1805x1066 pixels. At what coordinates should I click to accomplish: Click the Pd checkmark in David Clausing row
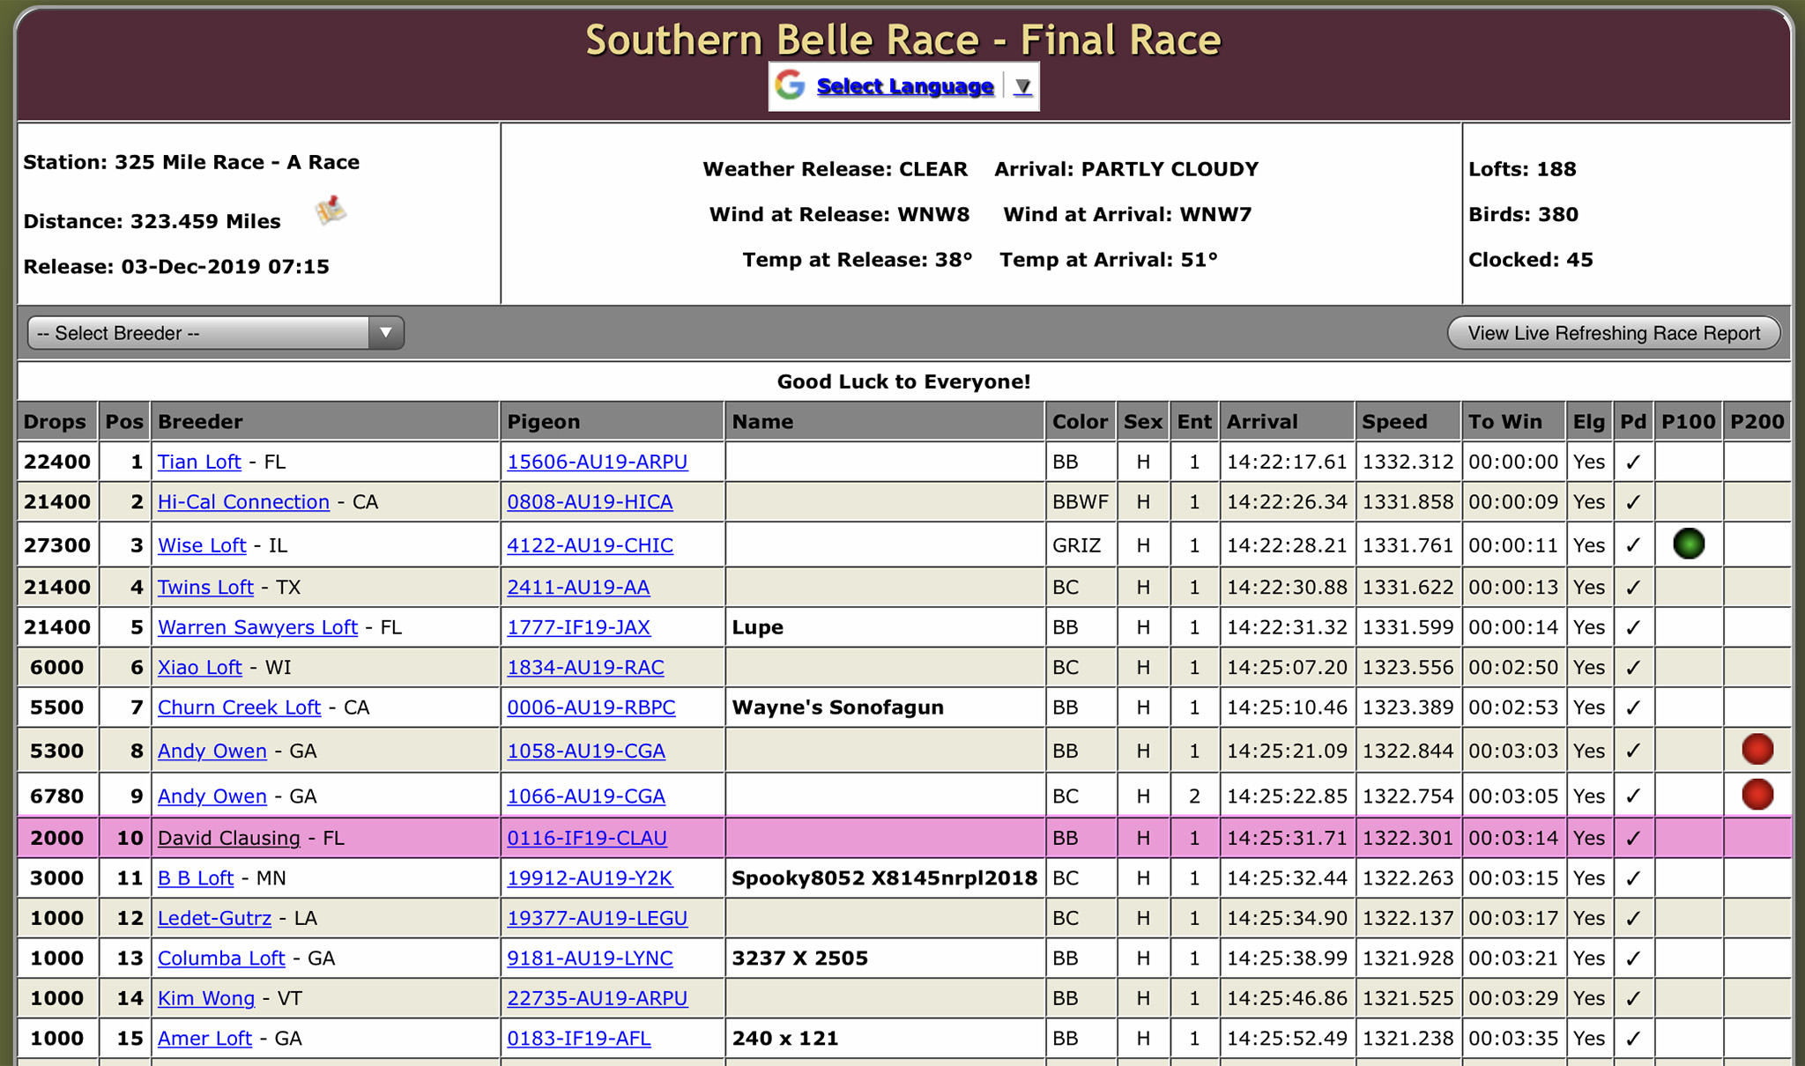[1633, 839]
